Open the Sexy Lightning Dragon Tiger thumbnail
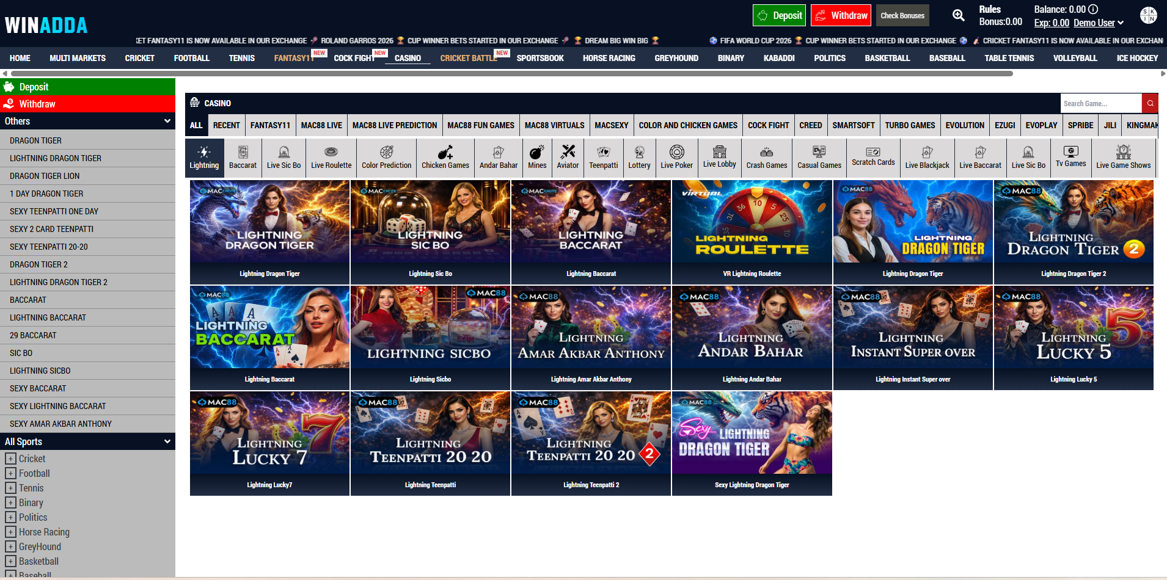This screenshot has height=580, width=1167. click(752, 443)
